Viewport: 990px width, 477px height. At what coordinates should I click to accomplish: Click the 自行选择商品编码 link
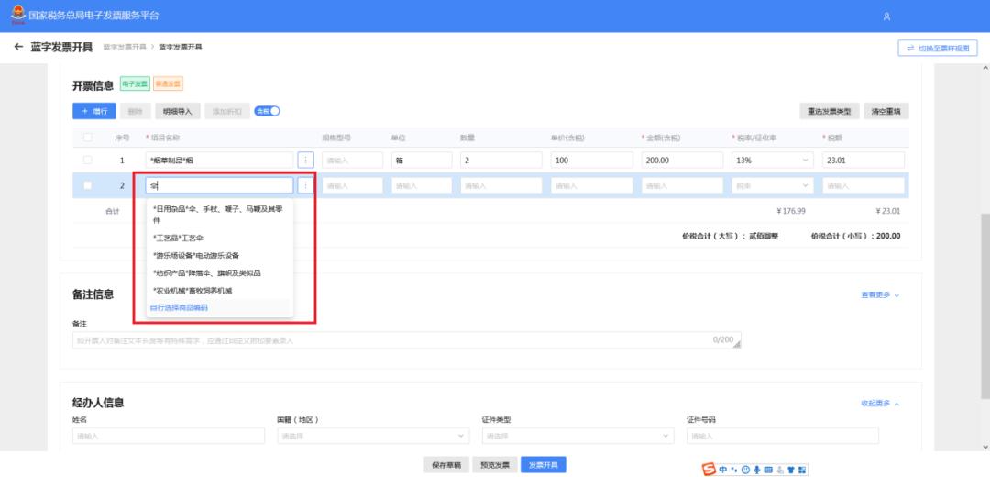point(179,307)
